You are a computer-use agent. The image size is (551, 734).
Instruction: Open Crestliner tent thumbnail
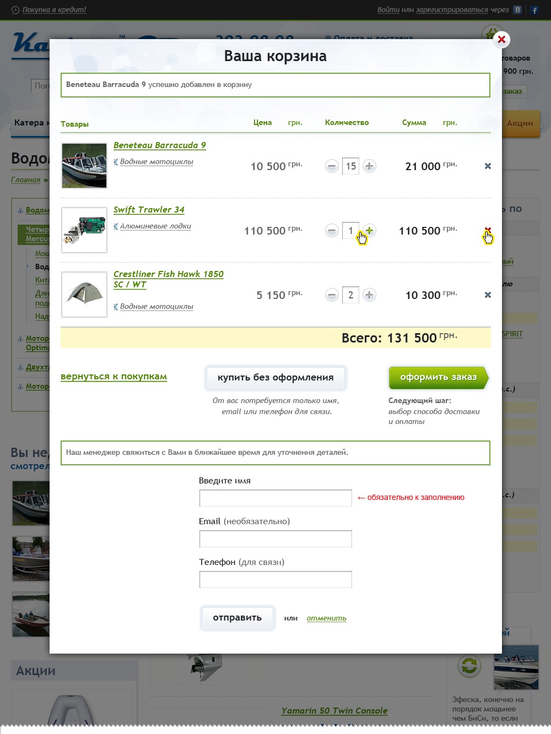[x=84, y=295]
